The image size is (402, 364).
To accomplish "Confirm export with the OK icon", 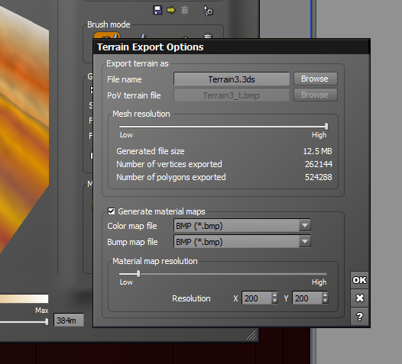I will (359, 280).
